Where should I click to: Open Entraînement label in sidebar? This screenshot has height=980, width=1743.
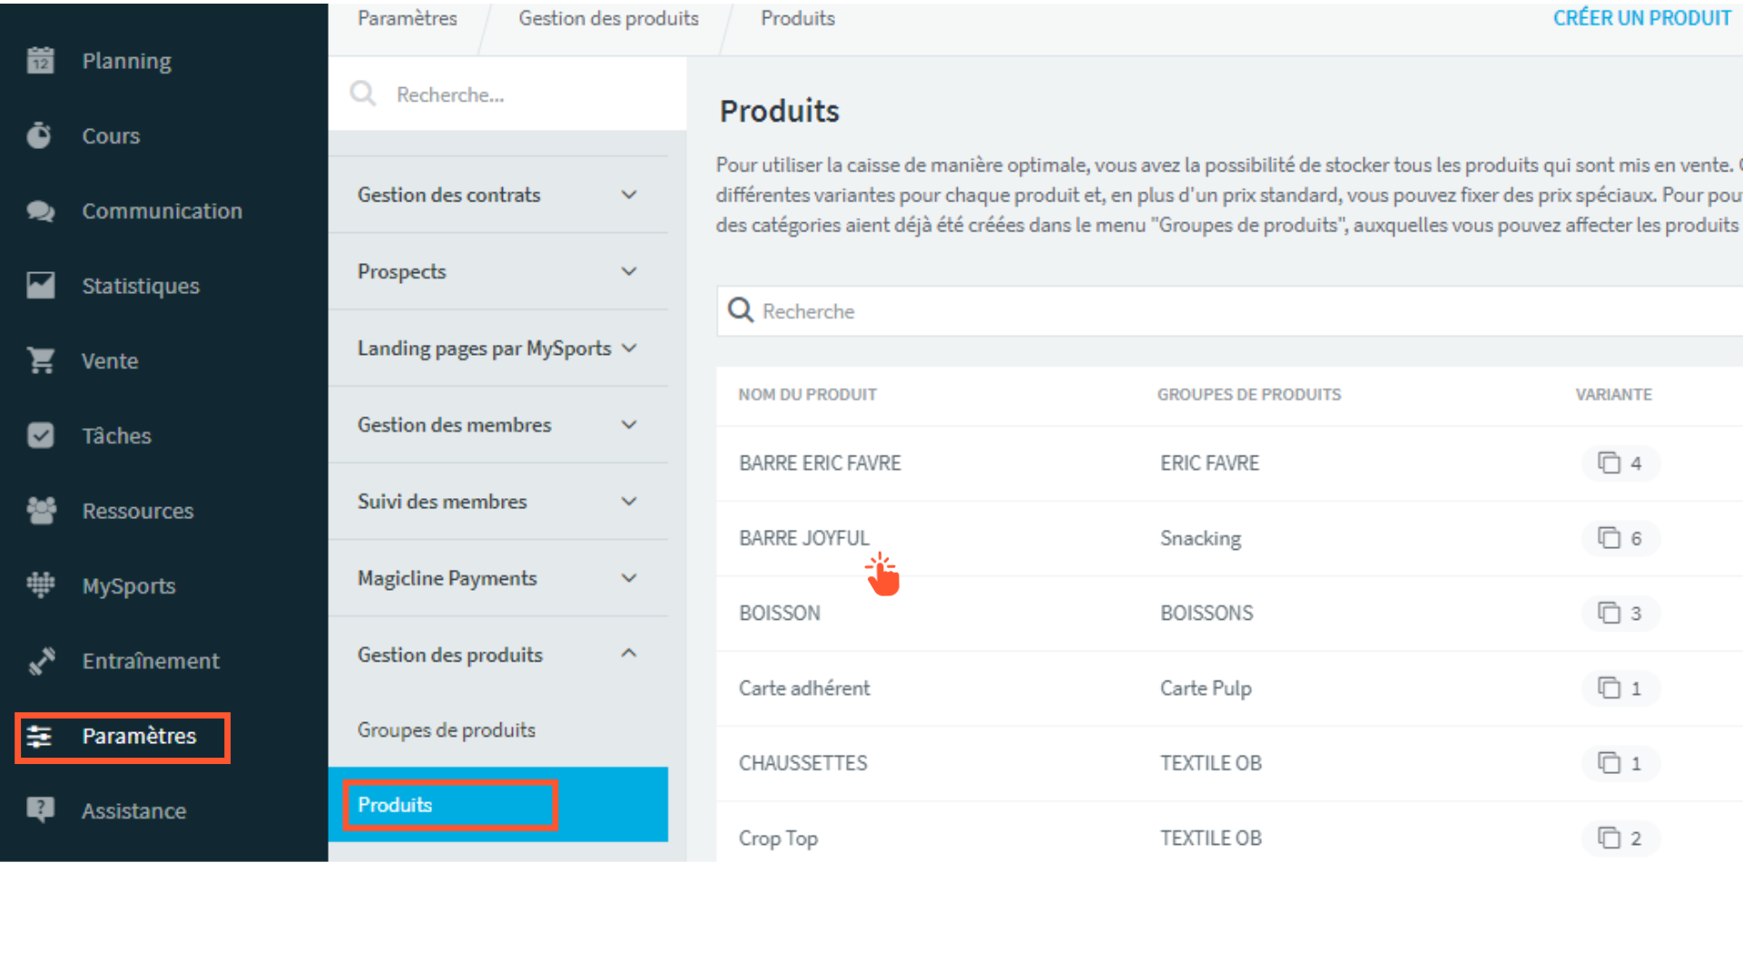(x=151, y=661)
